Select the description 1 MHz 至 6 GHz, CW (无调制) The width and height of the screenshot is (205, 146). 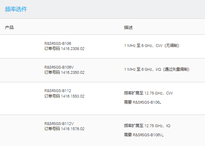(151, 46)
